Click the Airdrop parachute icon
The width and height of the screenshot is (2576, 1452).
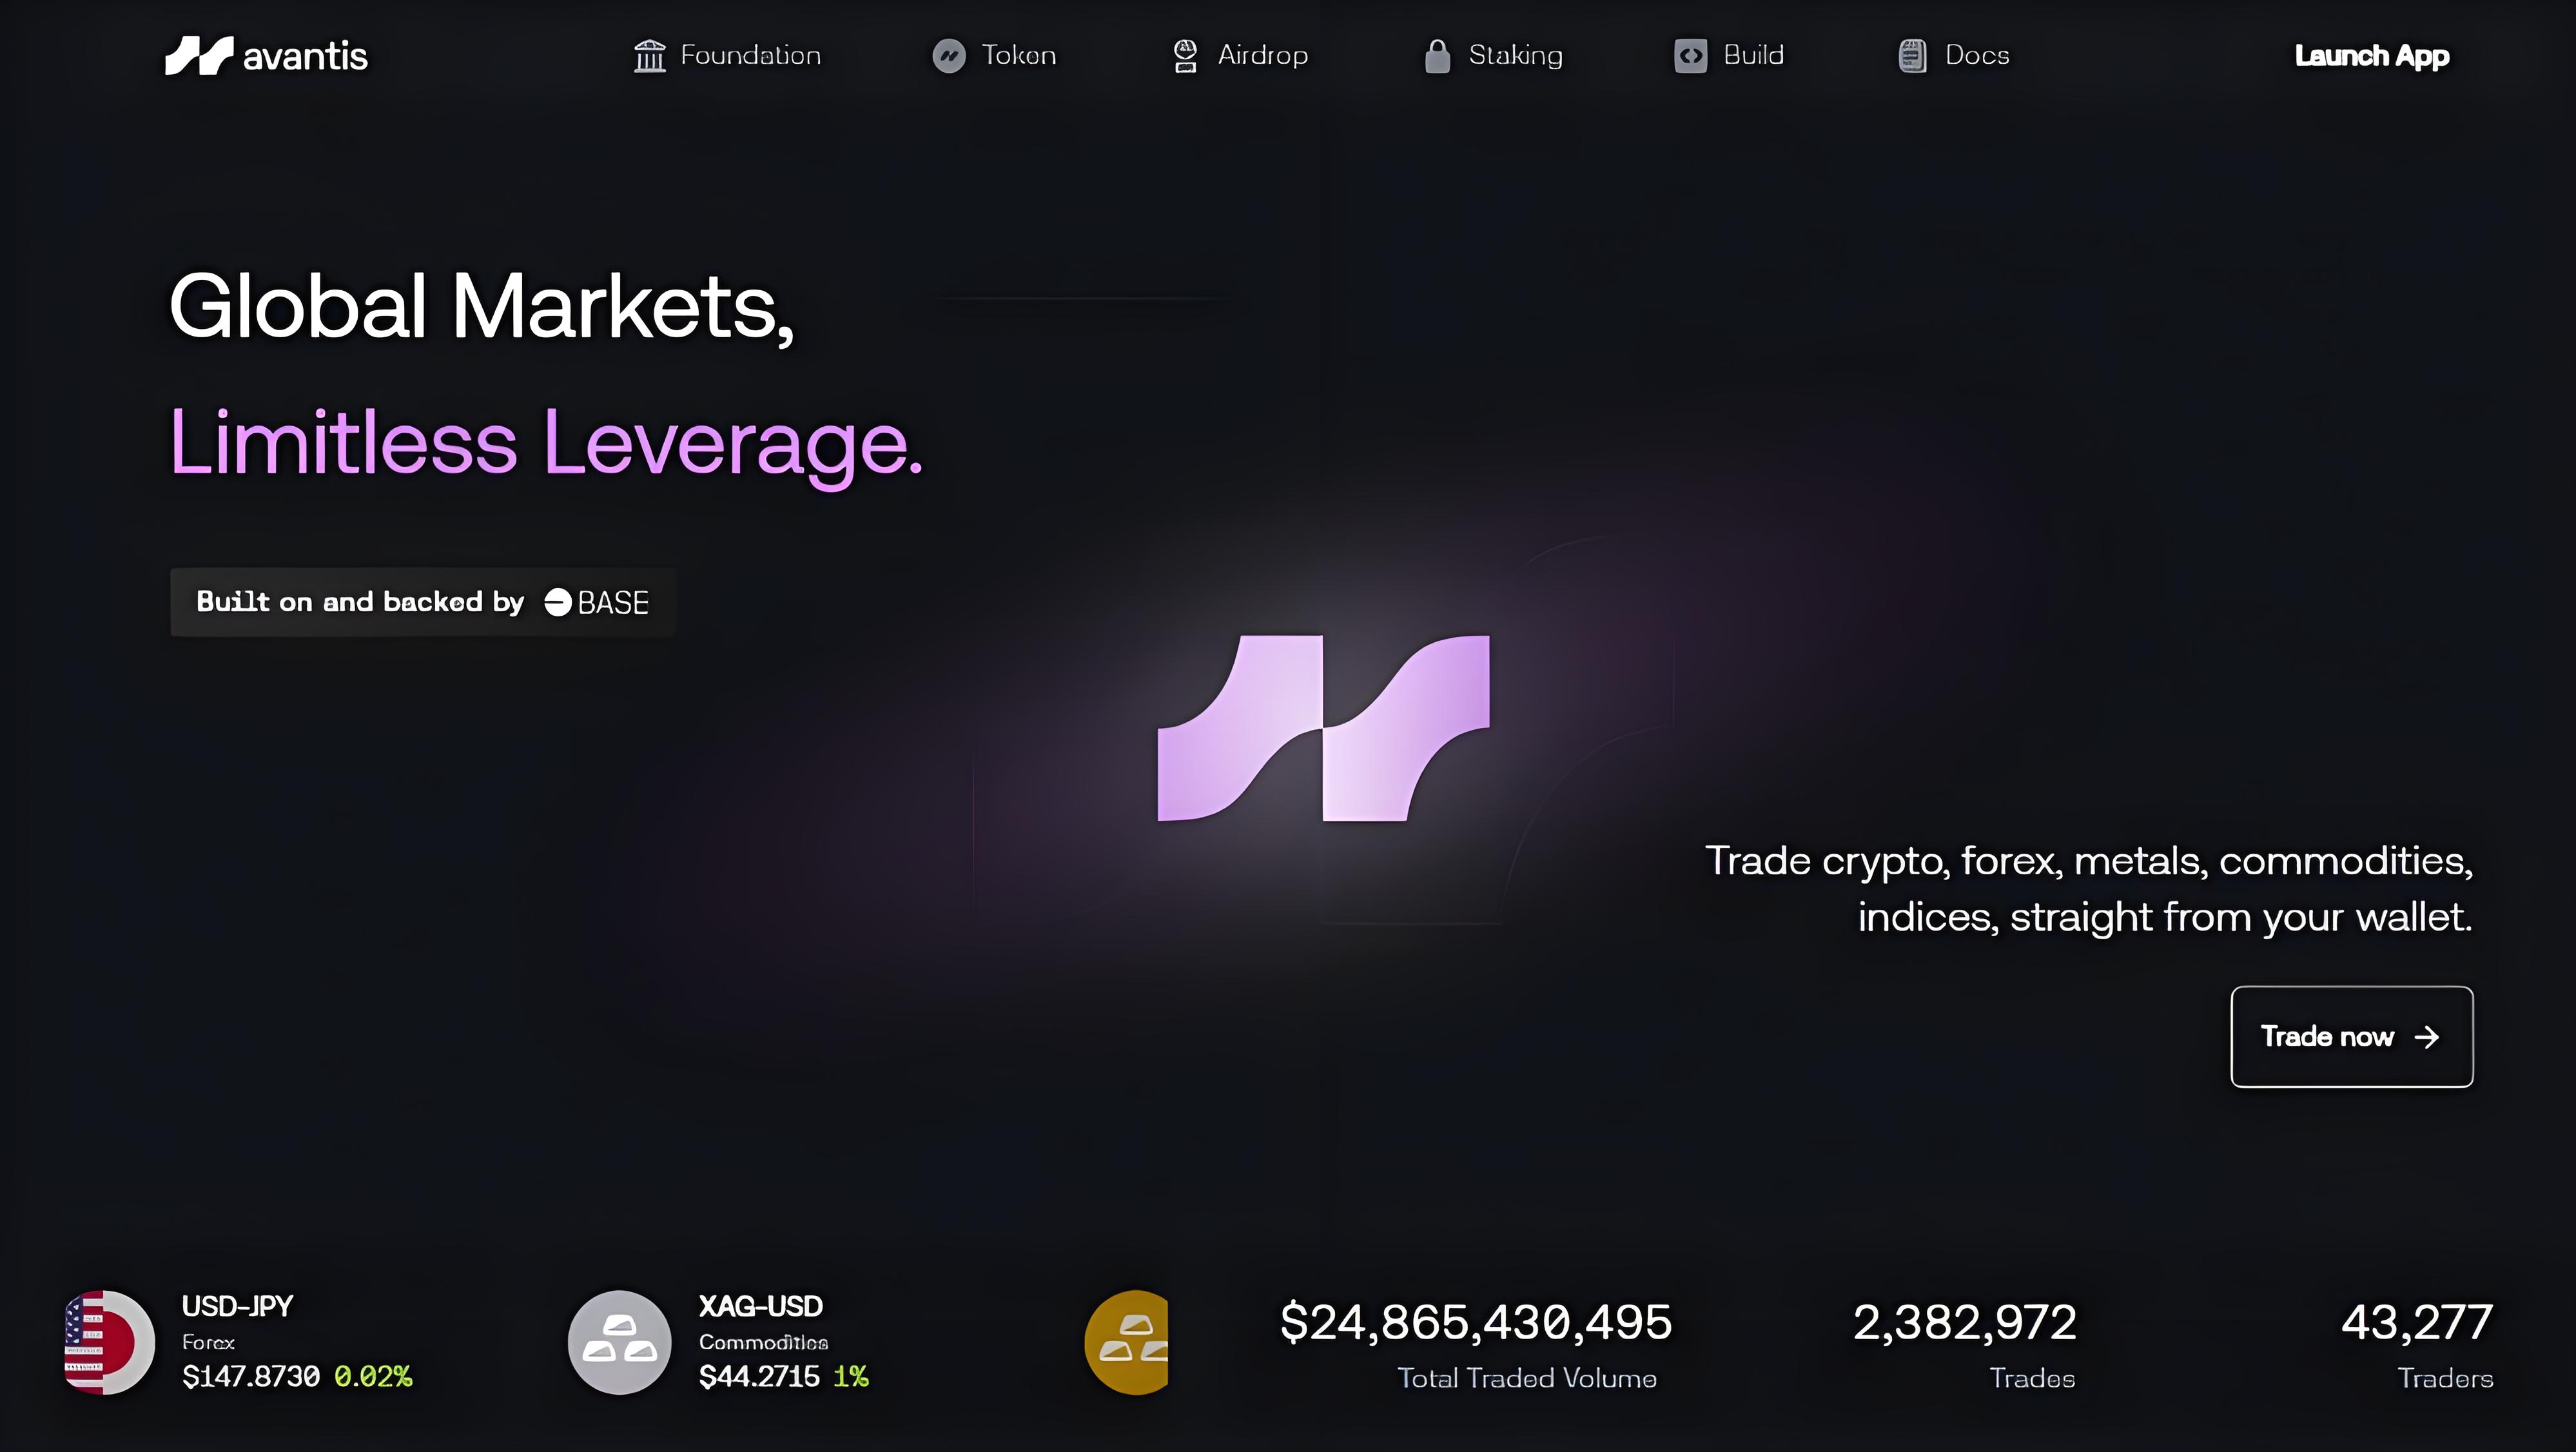pos(1185,56)
